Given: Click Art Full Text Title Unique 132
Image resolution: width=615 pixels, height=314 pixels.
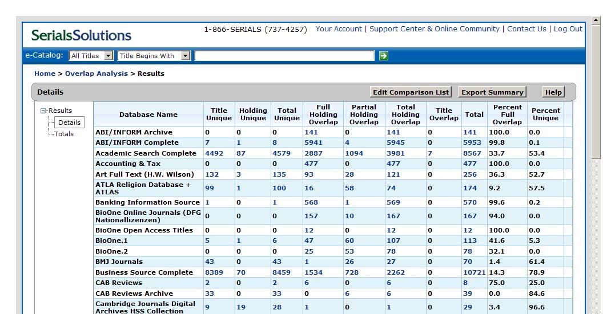Looking at the screenshot, I should (x=212, y=174).
